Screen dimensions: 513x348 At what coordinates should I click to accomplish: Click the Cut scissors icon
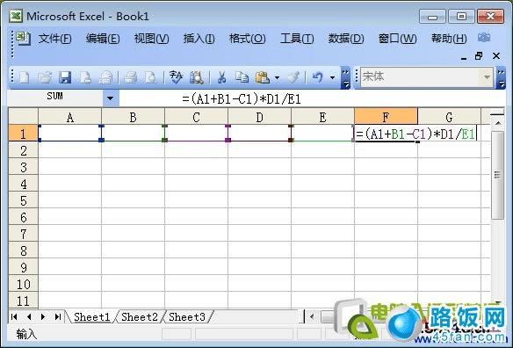(x=222, y=77)
